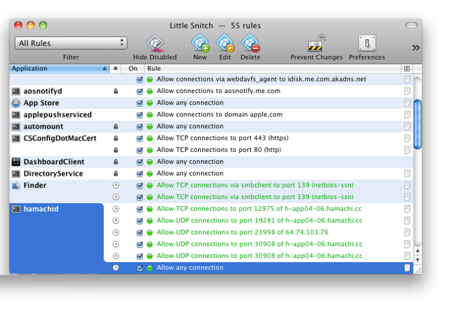Open notes icon for aosnotify.me.com rule
Screen dimensions: 458x311
(407, 91)
